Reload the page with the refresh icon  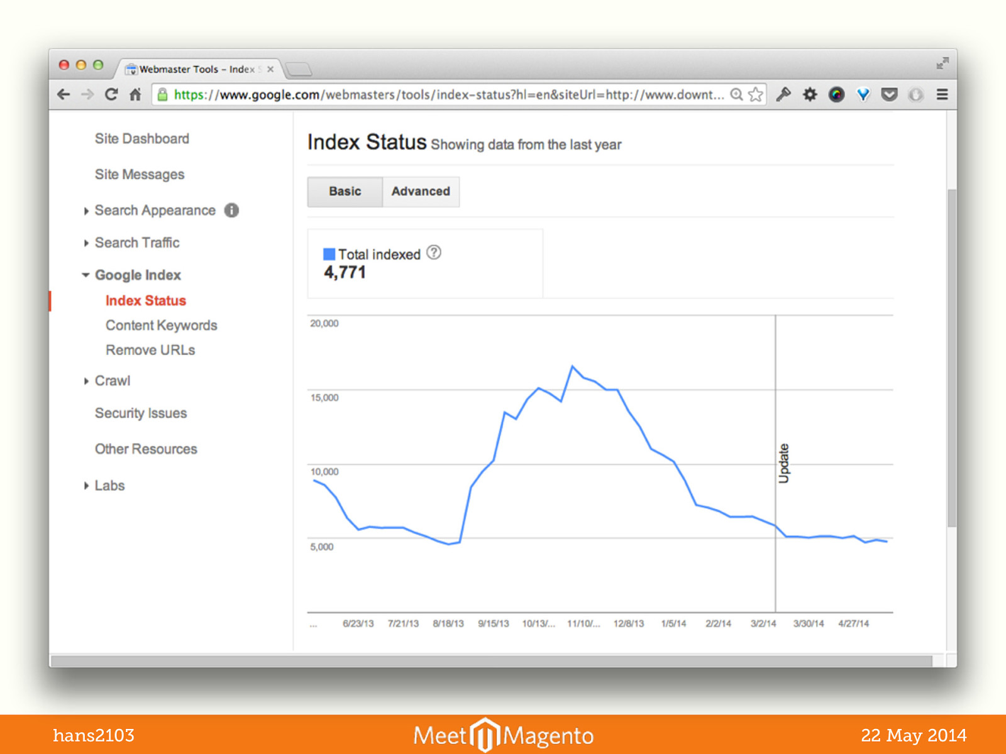tap(111, 95)
